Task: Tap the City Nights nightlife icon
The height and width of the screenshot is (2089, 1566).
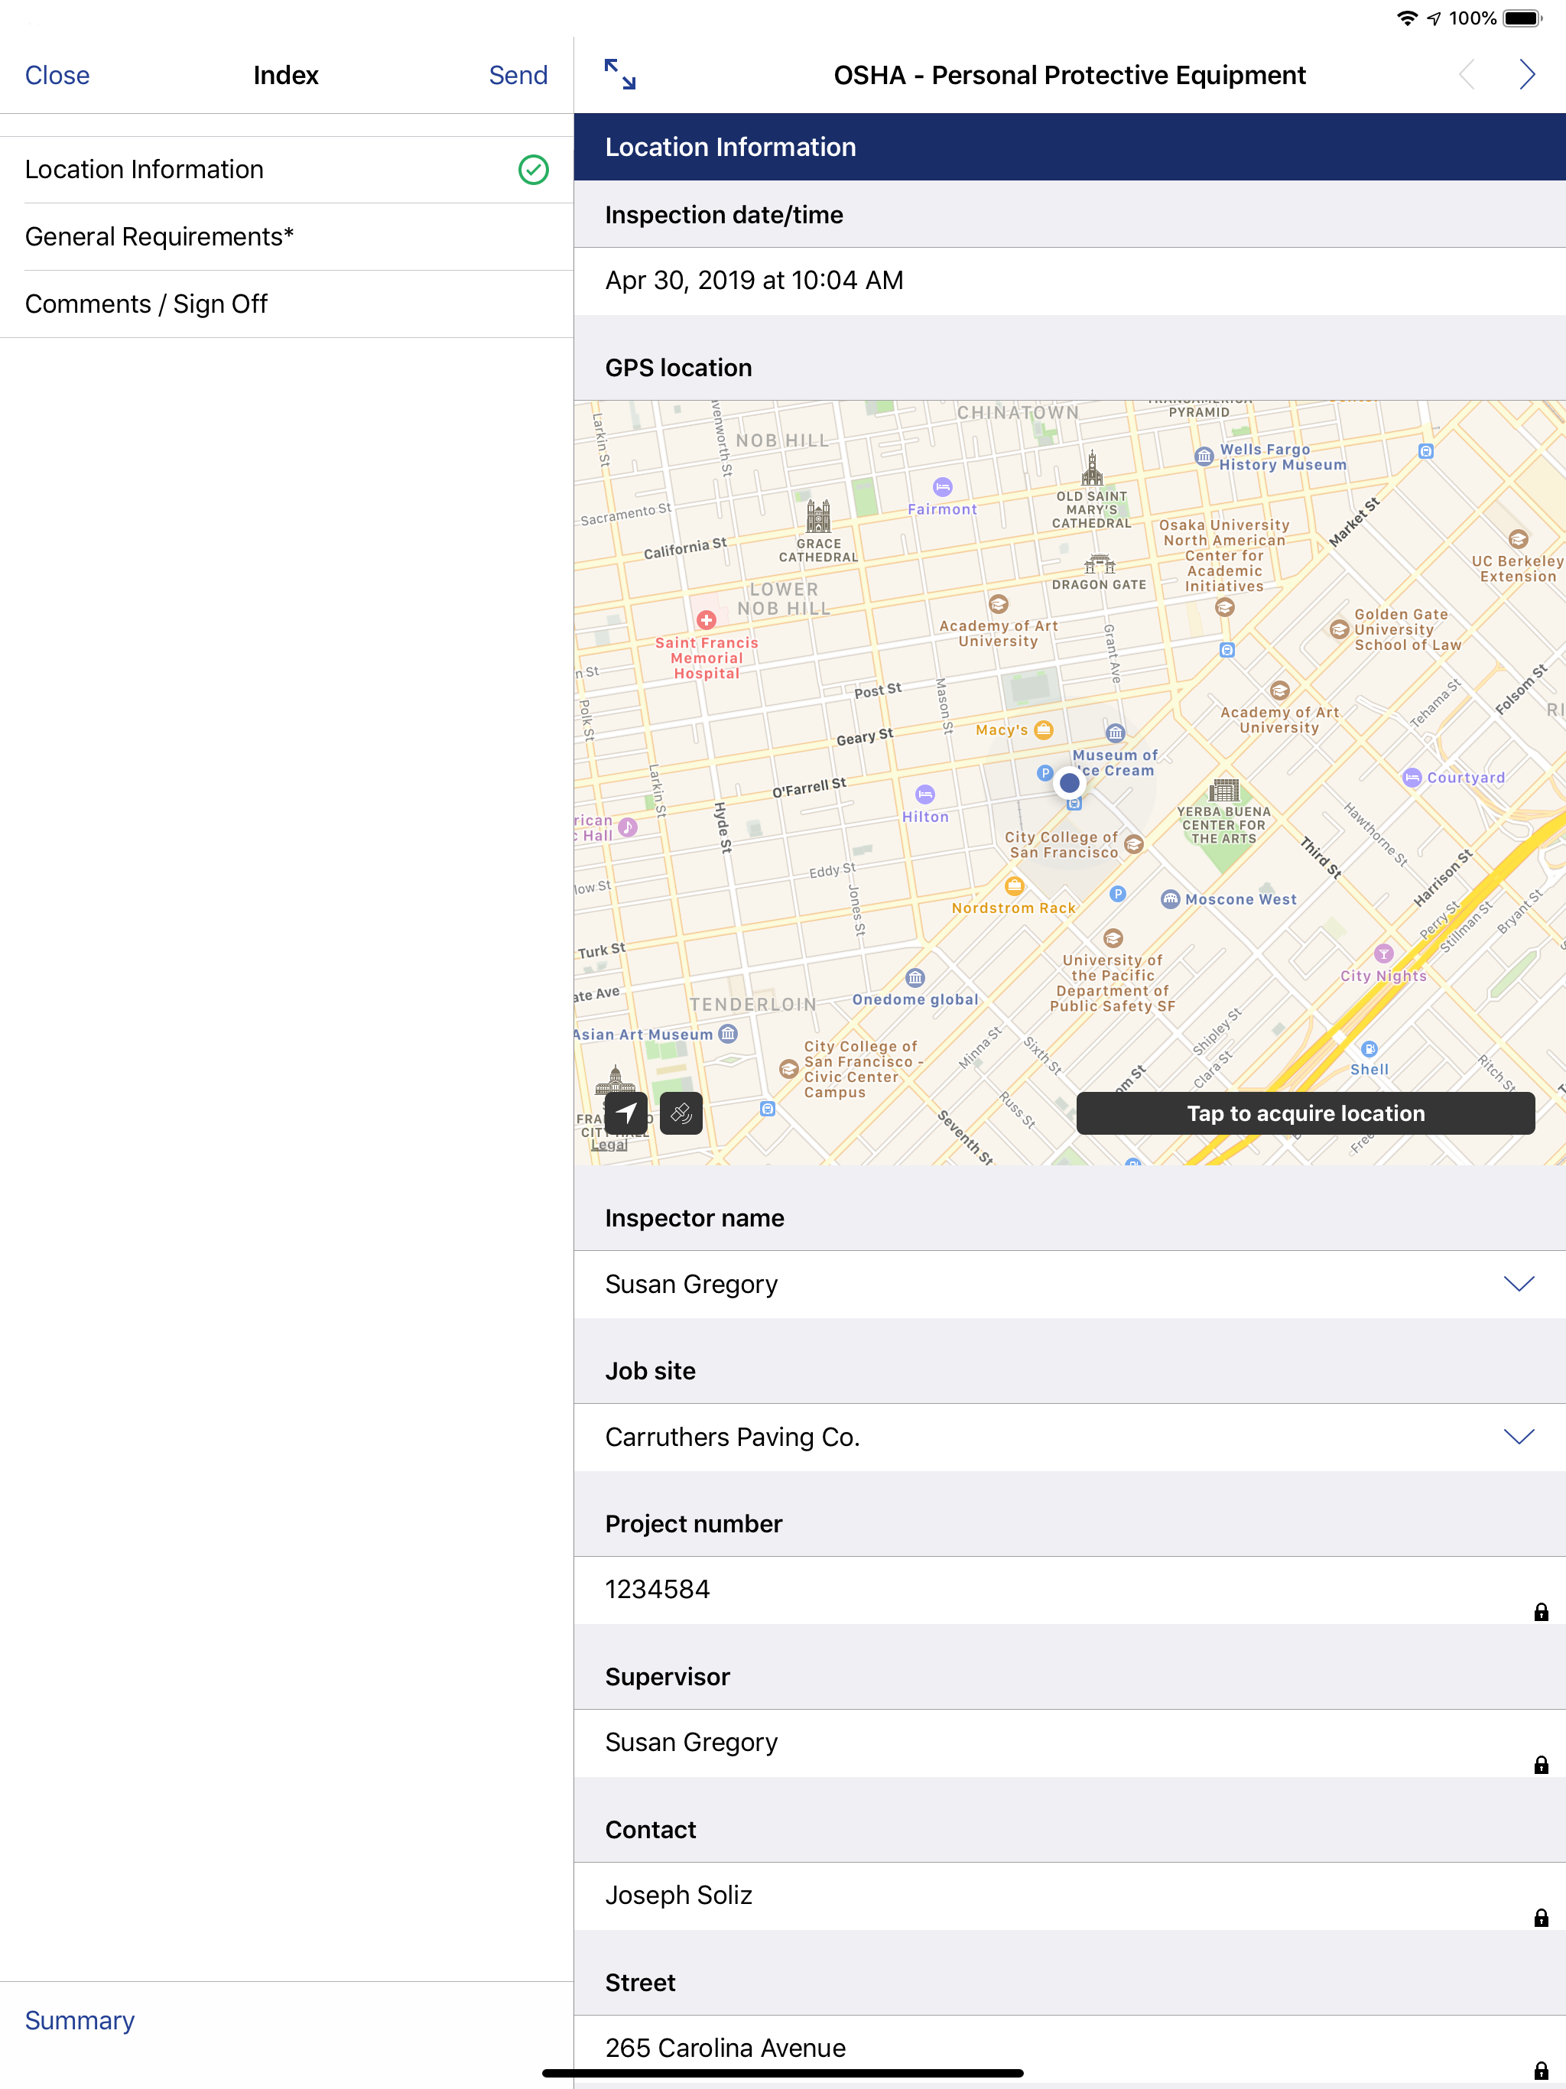Action: tap(1384, 954)
